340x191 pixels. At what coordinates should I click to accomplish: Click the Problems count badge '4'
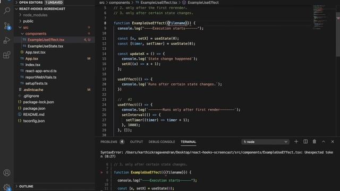click(x=122, y=142)
